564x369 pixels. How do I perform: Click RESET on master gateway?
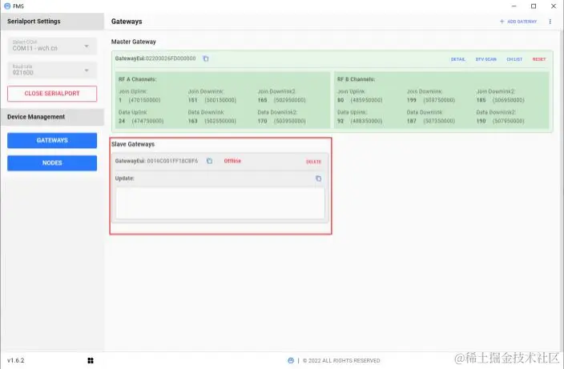pos(539,59)
